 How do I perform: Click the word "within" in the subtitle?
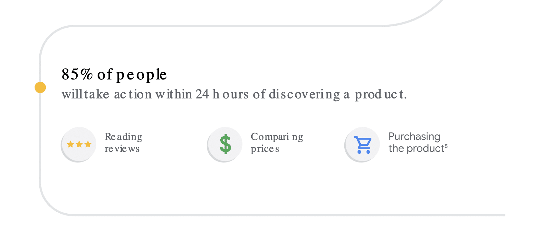click(174, 94)
